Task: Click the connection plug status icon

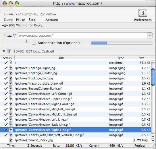Action: click(x=5, y=25)
